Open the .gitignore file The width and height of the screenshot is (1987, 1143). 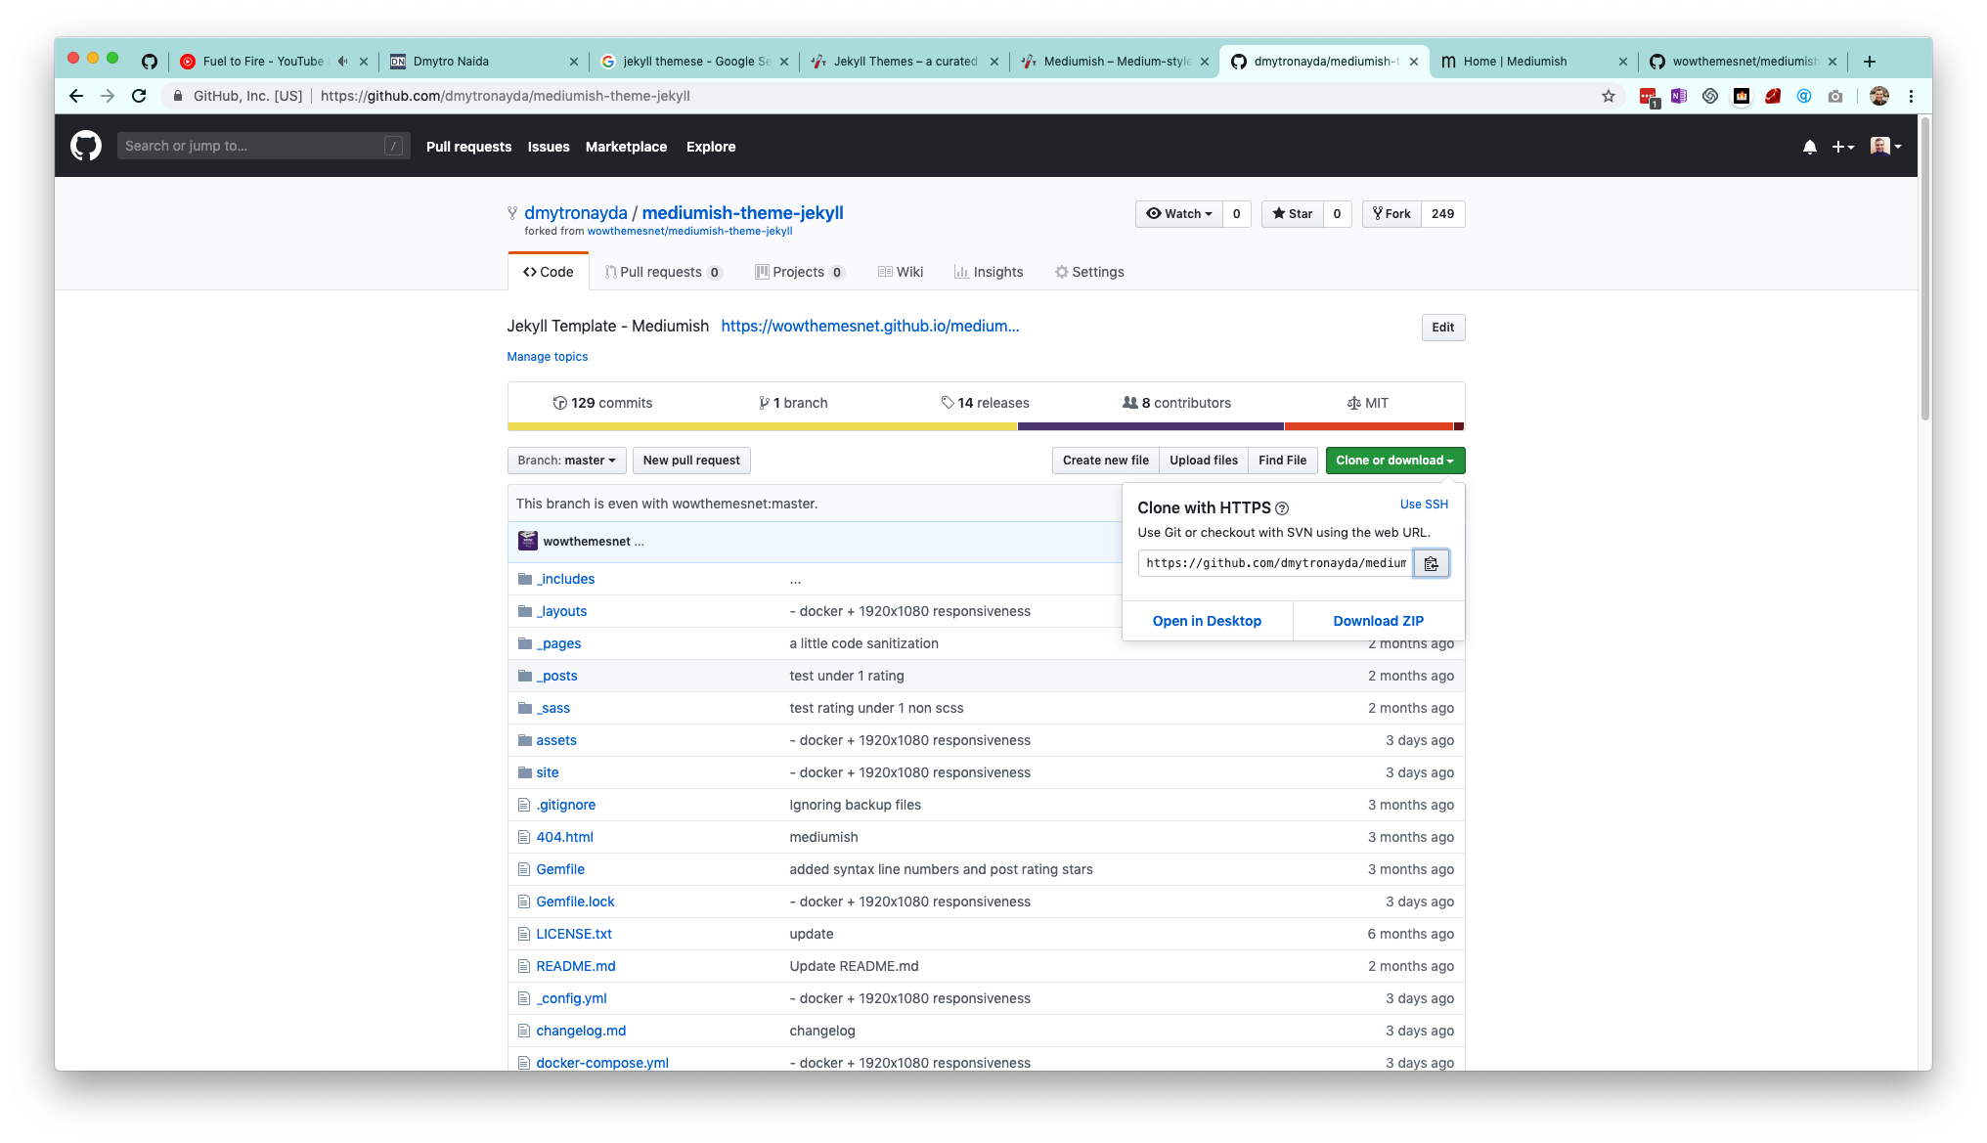[x=565, y=805]
